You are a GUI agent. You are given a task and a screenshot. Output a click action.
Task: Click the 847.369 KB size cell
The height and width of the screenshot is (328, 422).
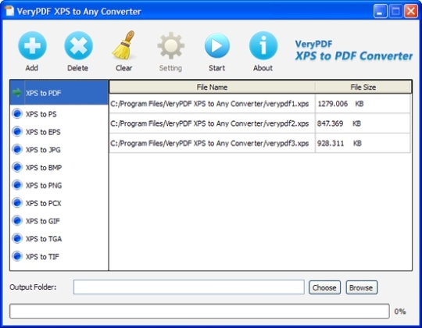(363, 123)
